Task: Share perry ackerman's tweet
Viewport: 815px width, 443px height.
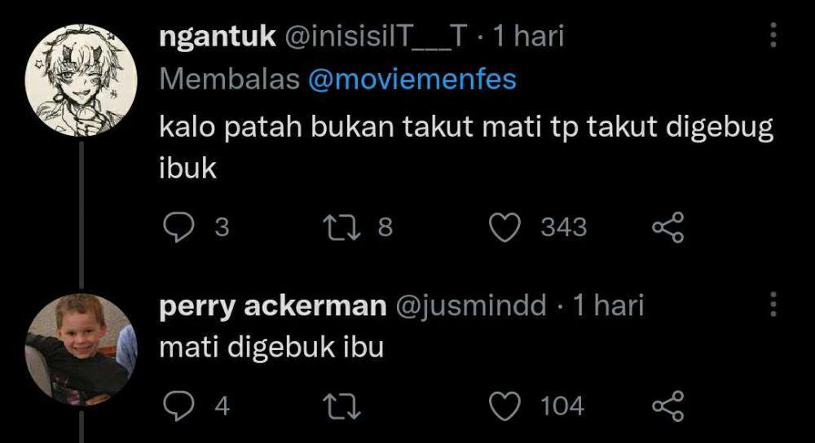Action: (x=668, y=406)
